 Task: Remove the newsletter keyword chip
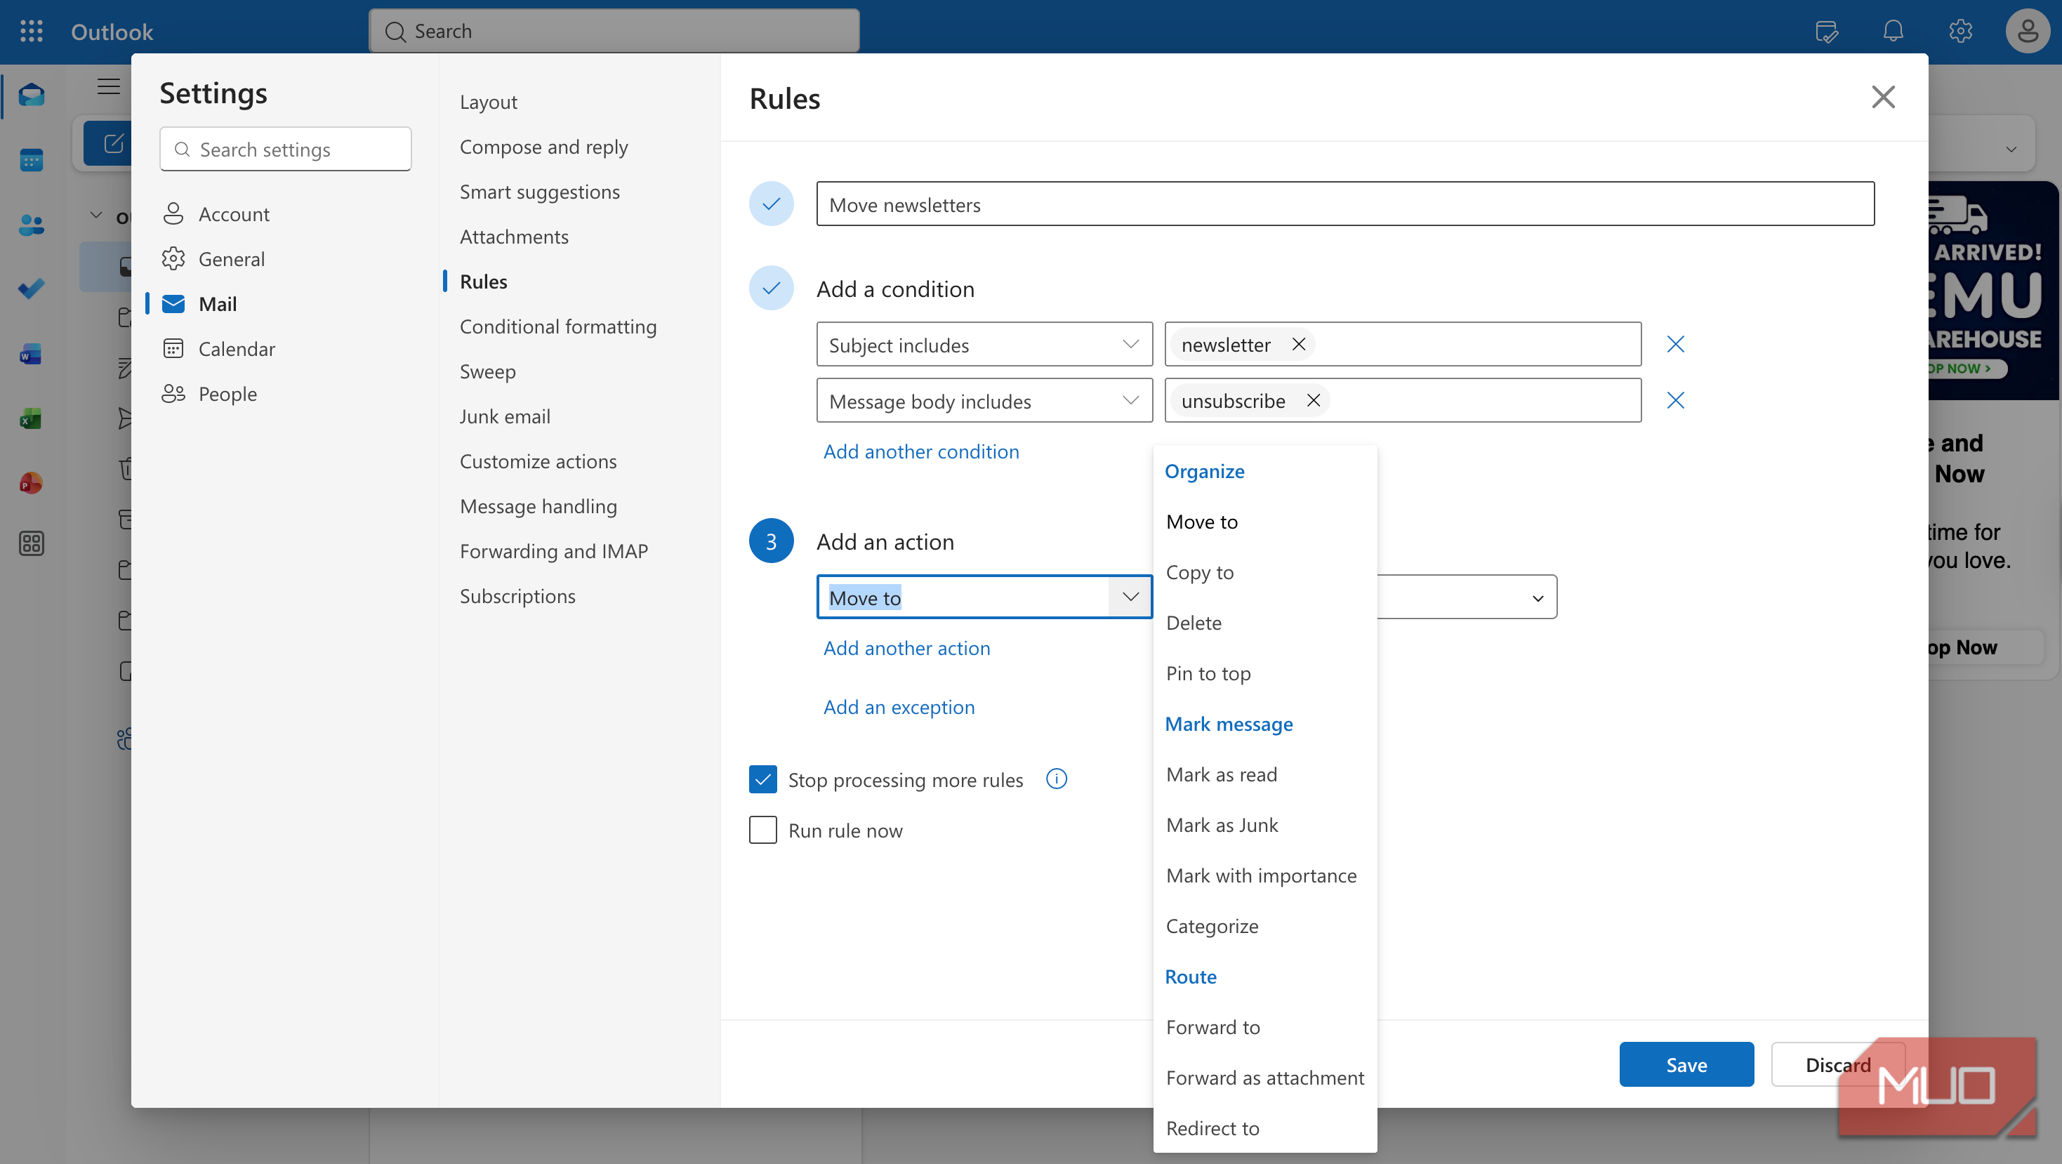[1298, 344]
